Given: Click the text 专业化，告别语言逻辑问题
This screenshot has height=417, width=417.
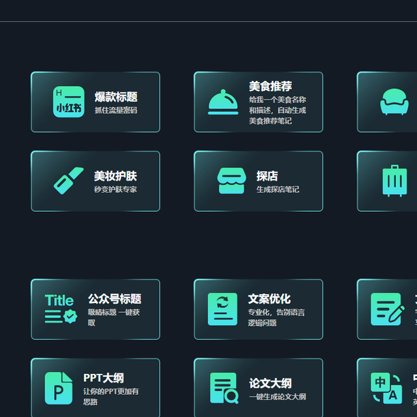Looking at the screenshot, I should (x=276, y=317).
